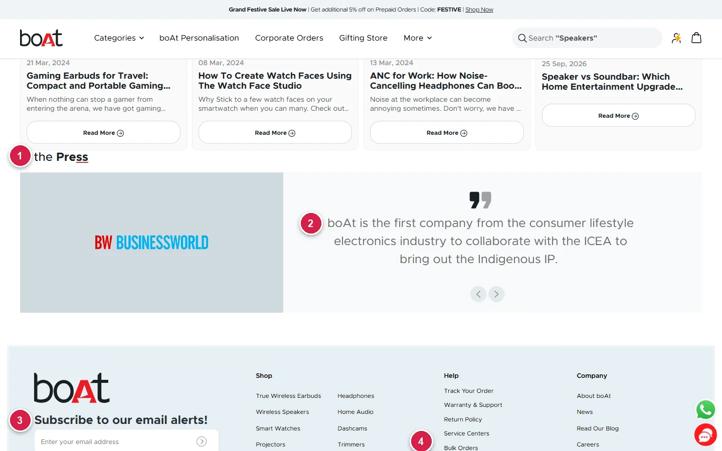Expand the Categories dropdown
This screenshot has width=722, height=451.
(x=119, y=38)
